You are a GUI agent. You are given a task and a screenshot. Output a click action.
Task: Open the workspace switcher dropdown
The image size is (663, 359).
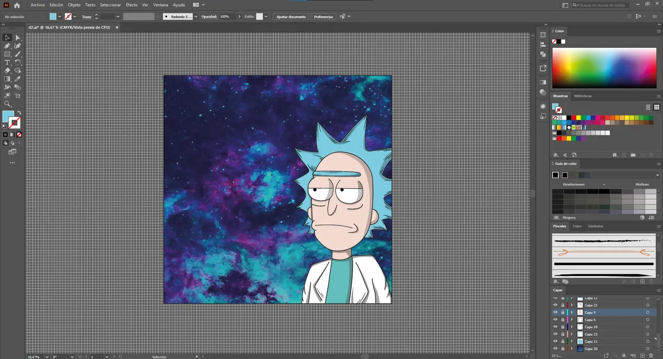tap(198, 5)
